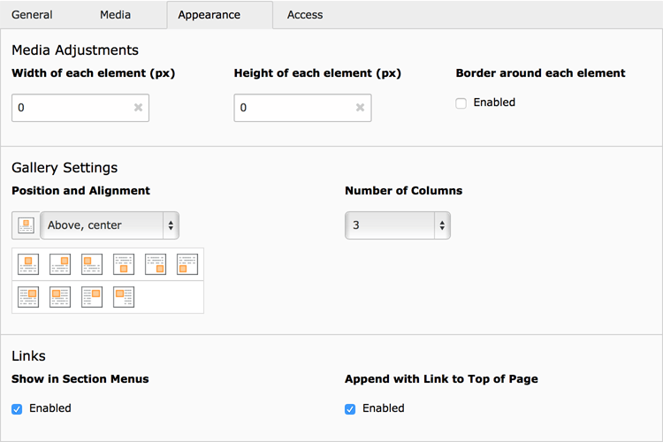Screen dimensions: 663x442
Task: Open the Number of Columns dropdown
Action: (397, 225)
